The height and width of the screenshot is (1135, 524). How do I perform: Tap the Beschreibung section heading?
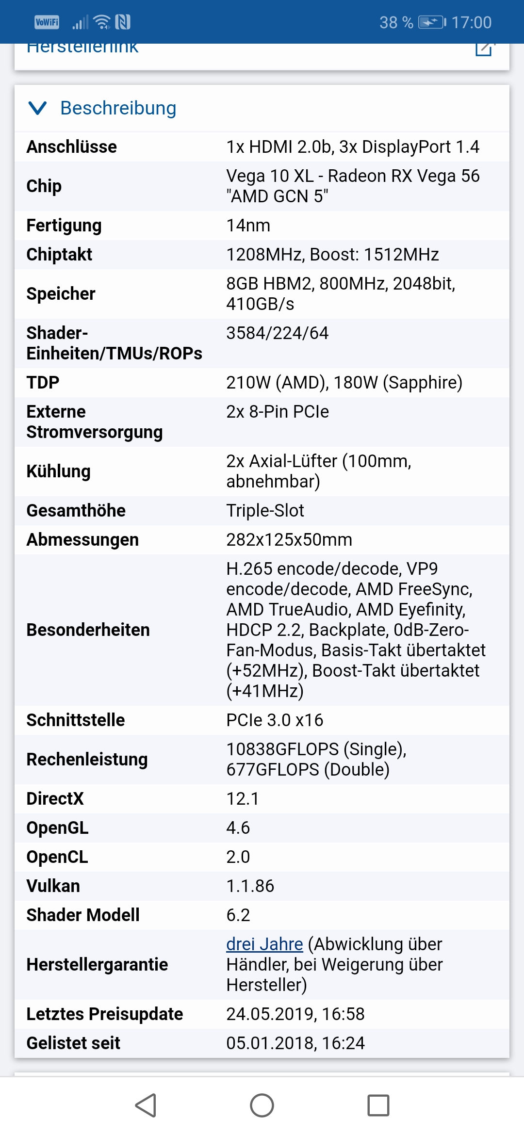coord(118,108)
